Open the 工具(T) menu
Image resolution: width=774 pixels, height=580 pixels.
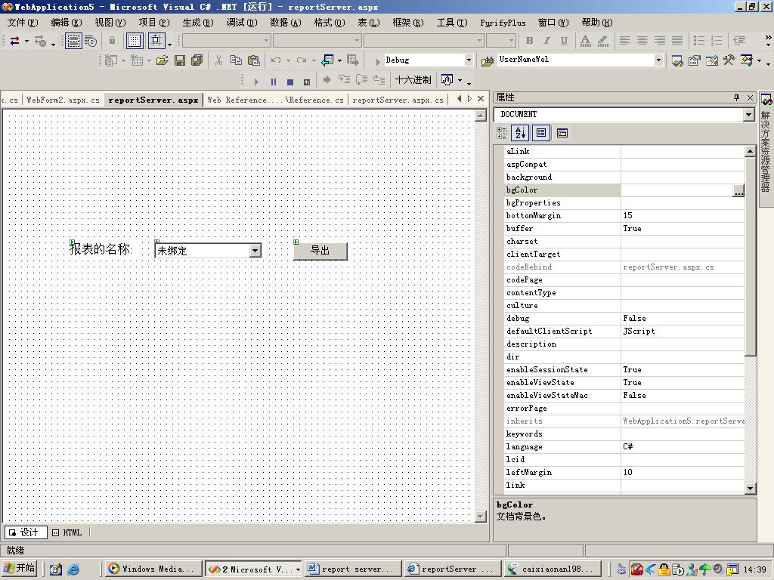(452, 23)
